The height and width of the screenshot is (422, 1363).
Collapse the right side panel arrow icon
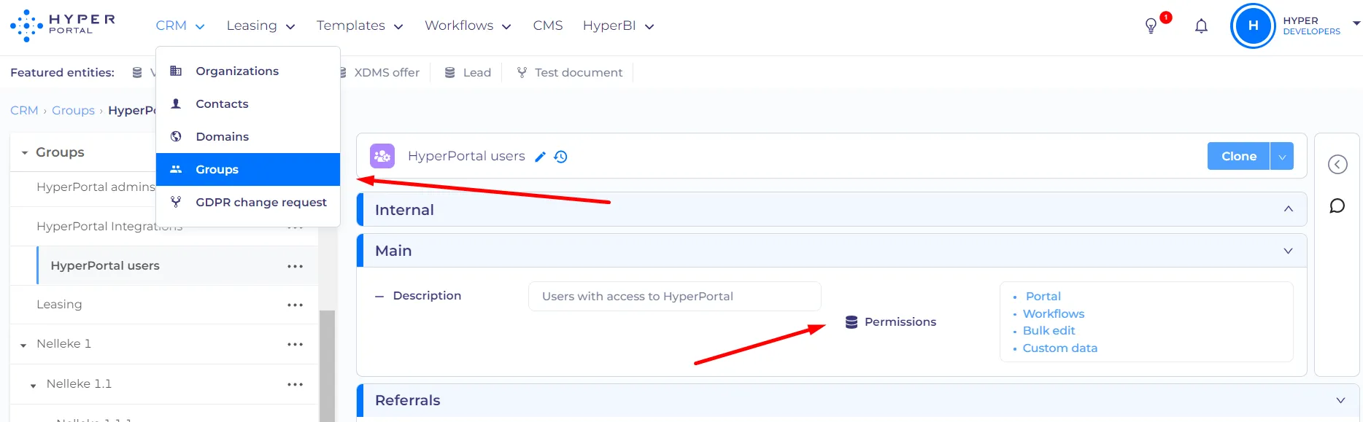1337,165
